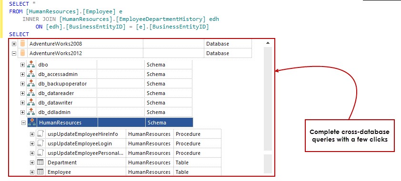Expand the uspUpdateEmployeeHireInfo procedure node
The height and width of the screenshot is (181, 401).
coord(32,134)
